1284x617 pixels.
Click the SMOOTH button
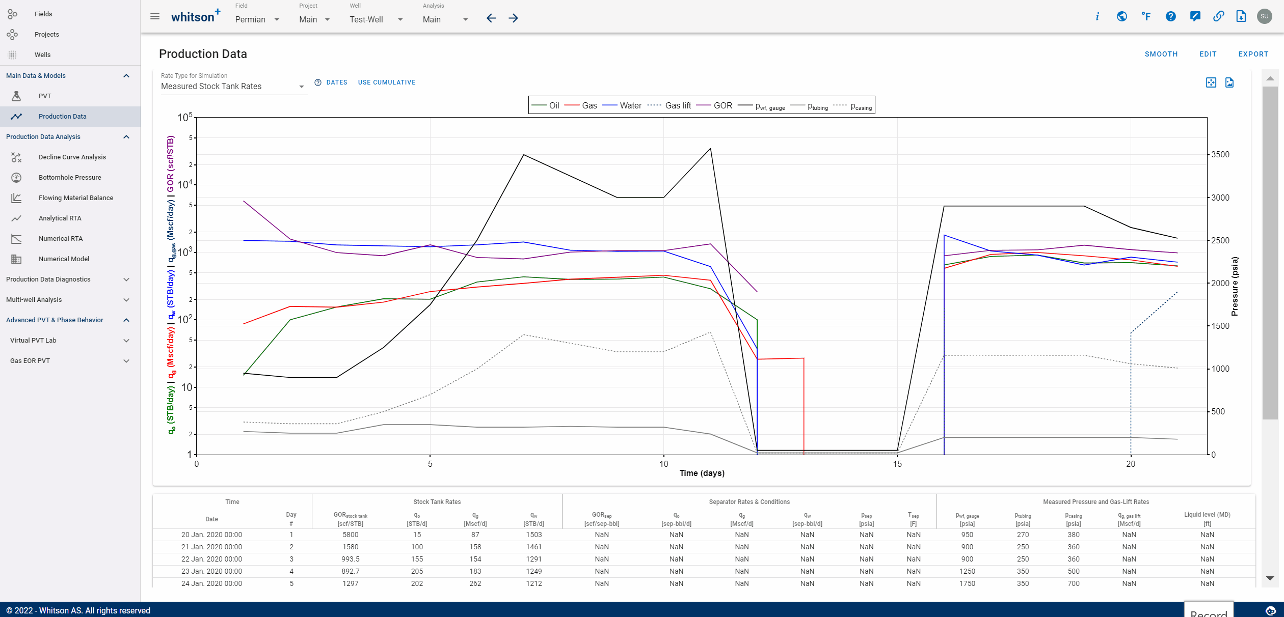point(1161,54)
